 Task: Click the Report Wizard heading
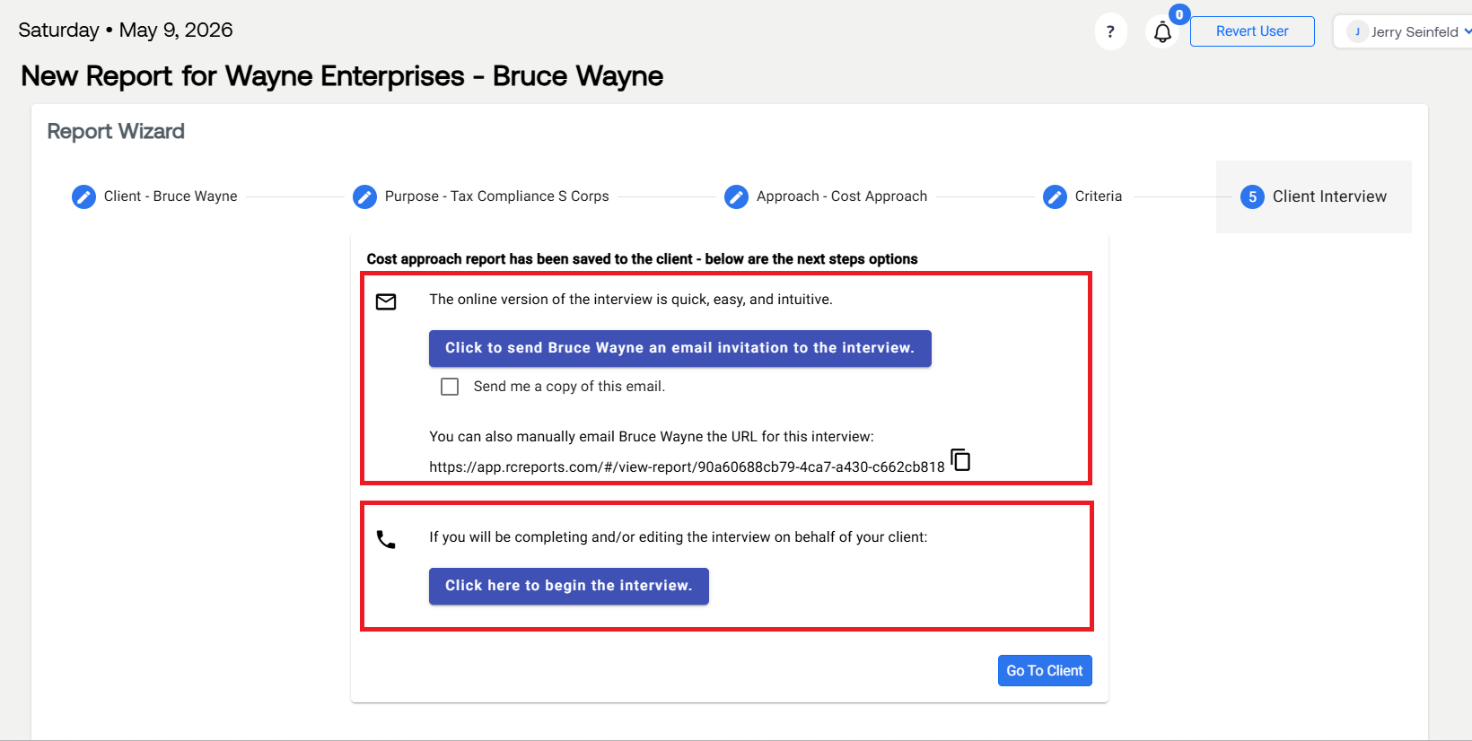pyautogui.click(x=116, y=131)
